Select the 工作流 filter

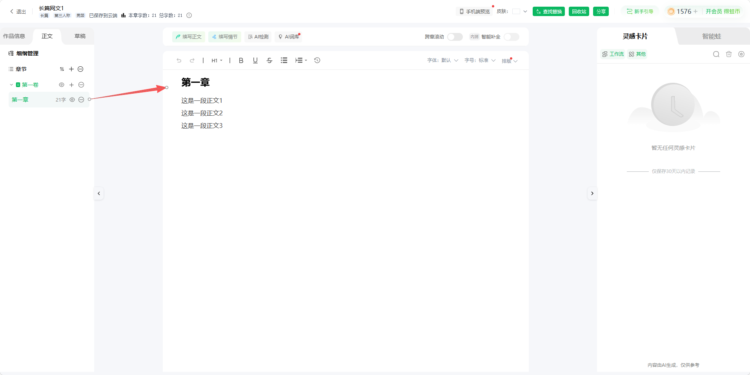(613, 54)
